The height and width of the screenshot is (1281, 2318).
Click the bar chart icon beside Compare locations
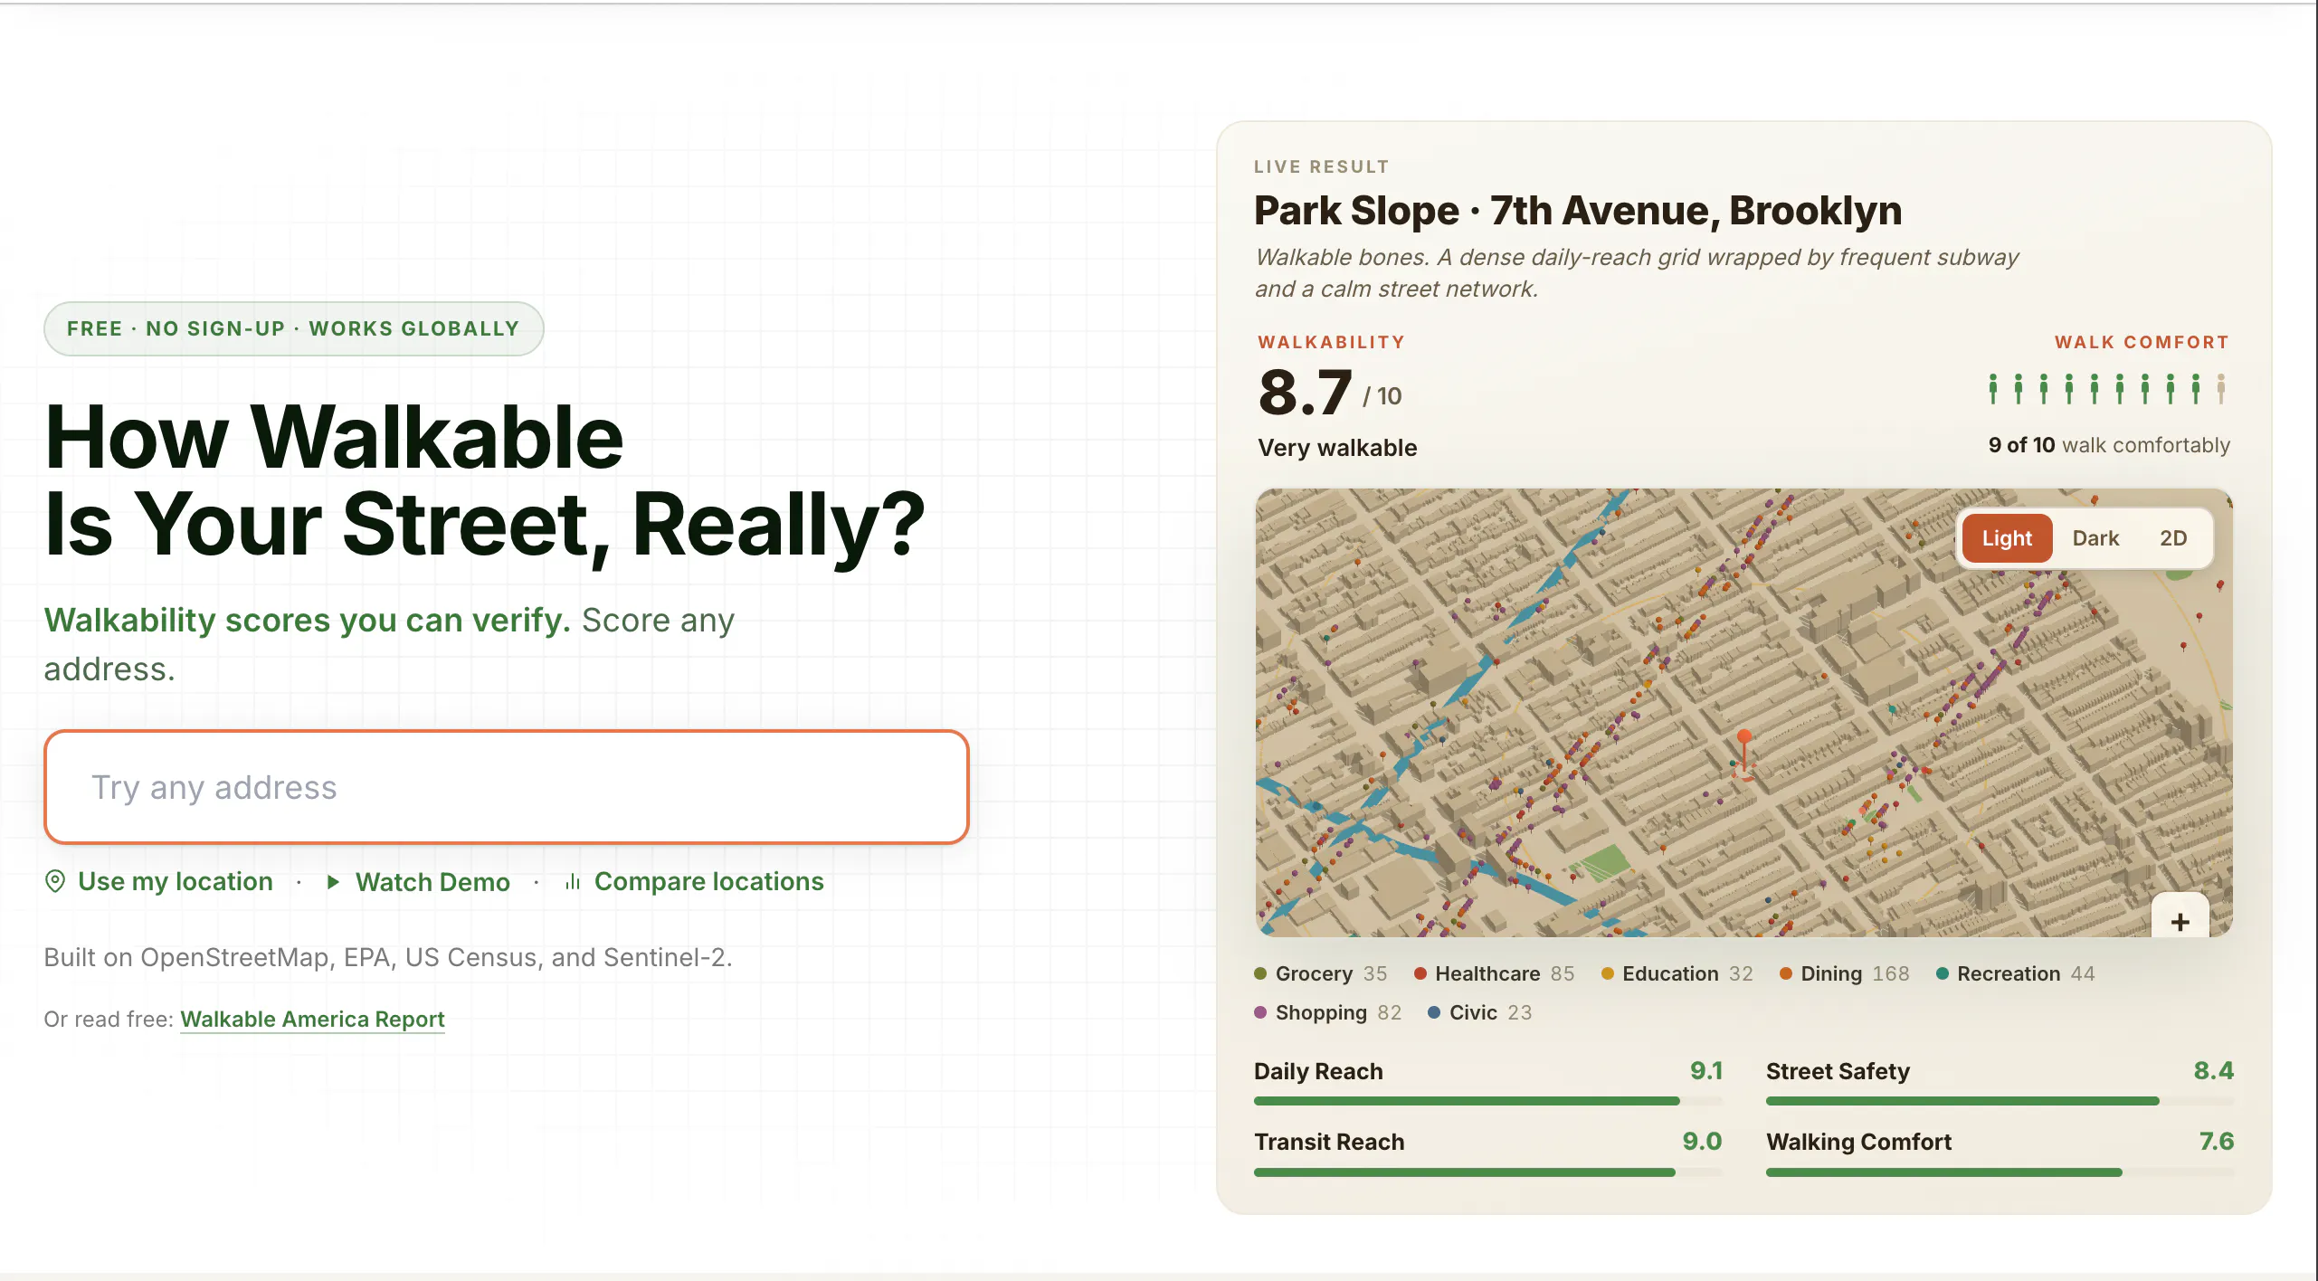(x=573, y=882)
